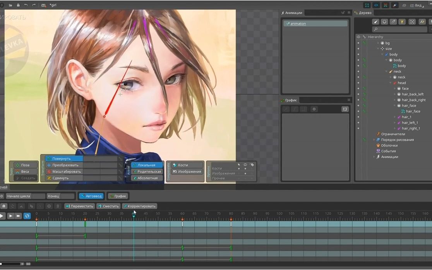Choose Абсолютная axes option
The width and height of the screenshot is (432, 270).
tap(147, 178)
